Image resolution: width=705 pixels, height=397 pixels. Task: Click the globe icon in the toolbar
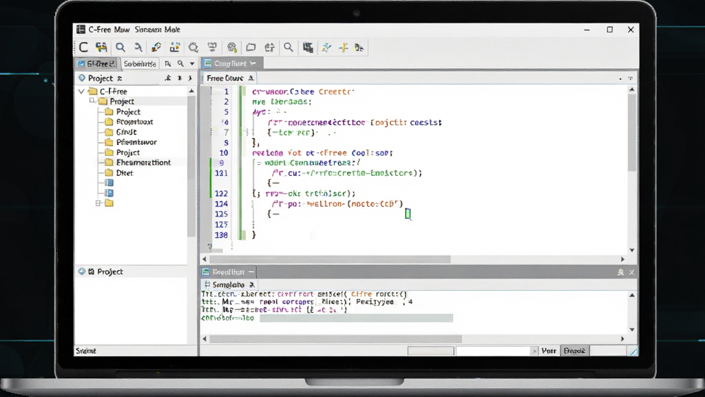pos(232,48)
